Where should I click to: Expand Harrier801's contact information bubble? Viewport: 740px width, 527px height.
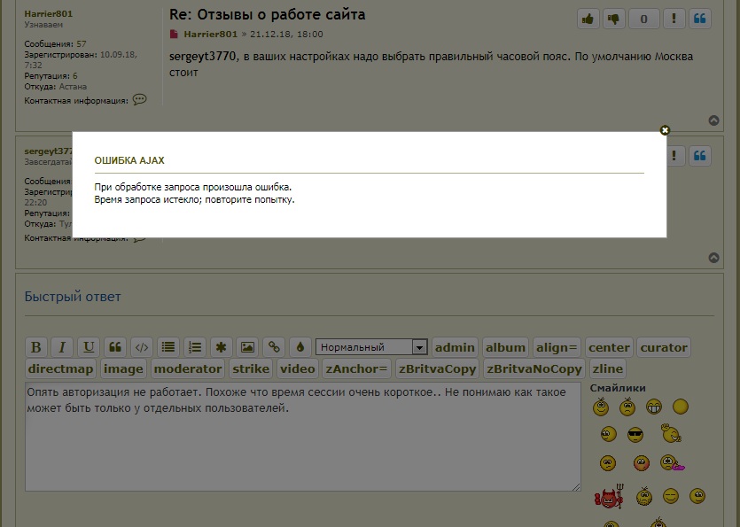pos(139,100)
